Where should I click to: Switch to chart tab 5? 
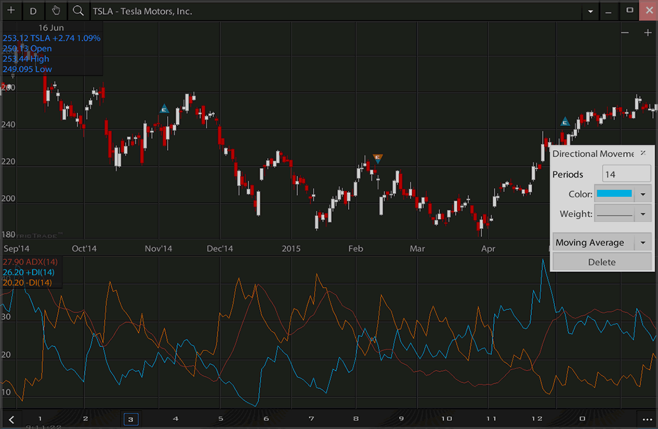pos(221,419)
